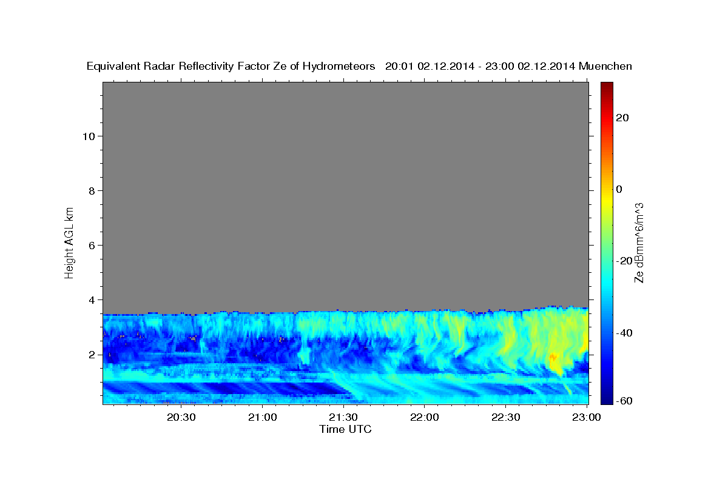Click the height axis value '10'
The height and width of the screenshot is (485, 728).
(x=89, y=136)
